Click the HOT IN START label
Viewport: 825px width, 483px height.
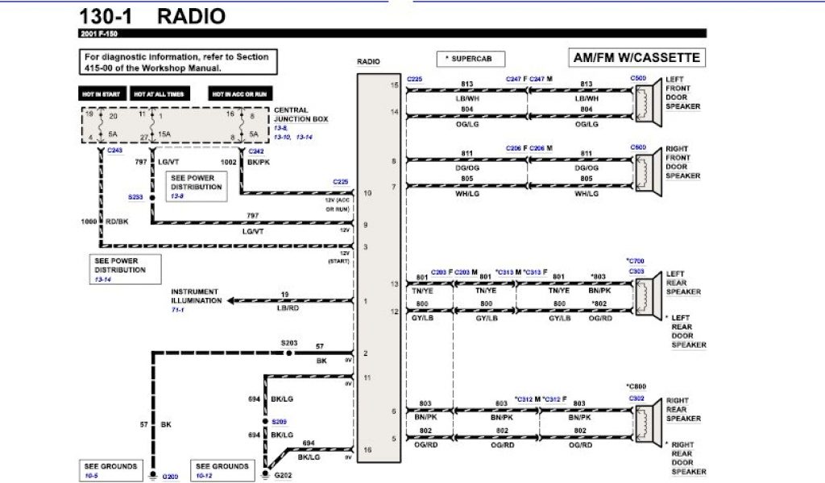click(101, 94)
